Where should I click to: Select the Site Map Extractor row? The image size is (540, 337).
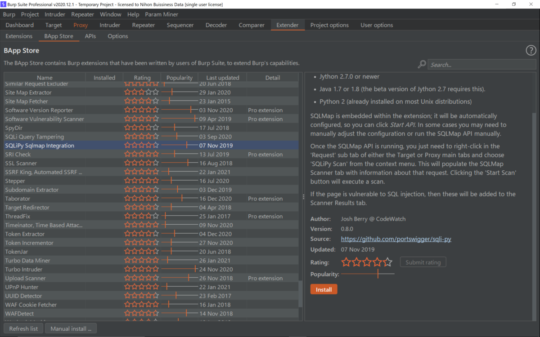tap(151, 92)
